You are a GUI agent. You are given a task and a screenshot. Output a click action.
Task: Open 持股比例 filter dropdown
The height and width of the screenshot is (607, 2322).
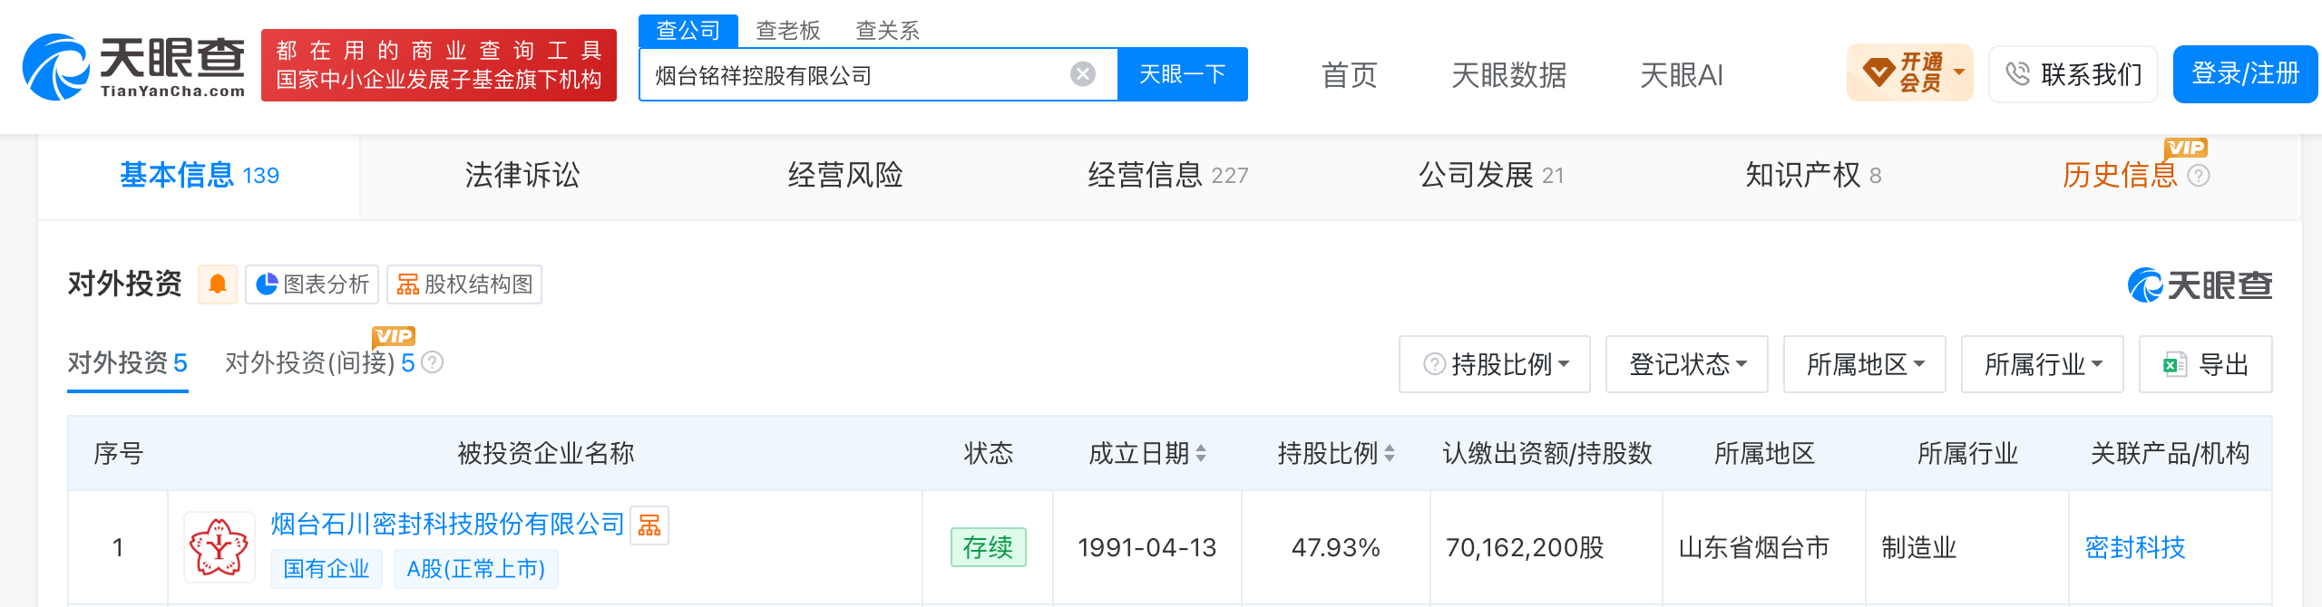pyautogui.click(x=1495, y=364)
